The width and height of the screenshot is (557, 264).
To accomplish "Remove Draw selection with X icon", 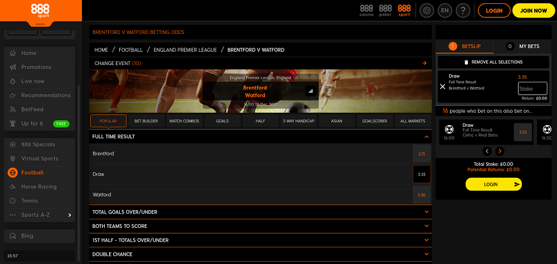I will 443,87.
